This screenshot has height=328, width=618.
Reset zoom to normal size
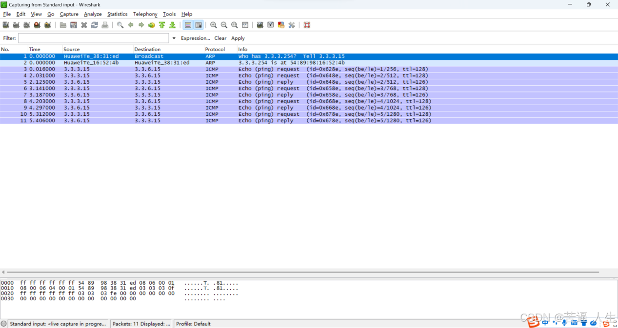point(235,25)
